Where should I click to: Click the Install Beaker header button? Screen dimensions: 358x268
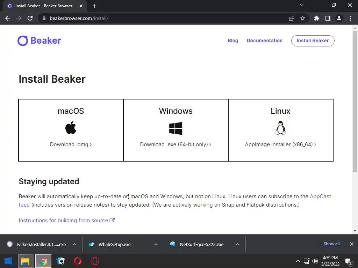[313, 41]
